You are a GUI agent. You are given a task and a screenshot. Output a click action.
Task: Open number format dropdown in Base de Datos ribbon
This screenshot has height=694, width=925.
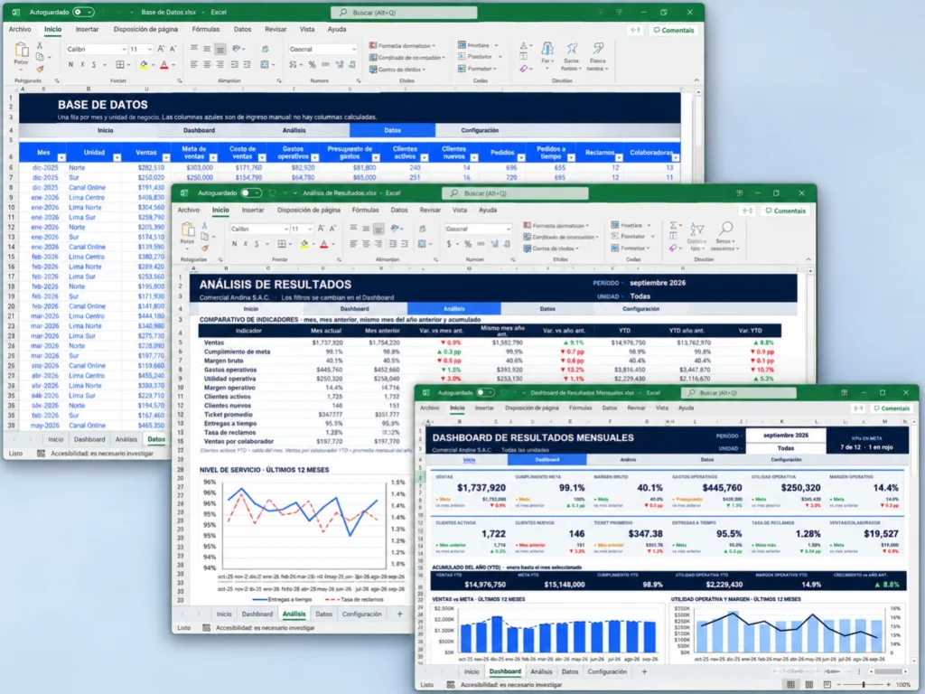click(354, 50)
